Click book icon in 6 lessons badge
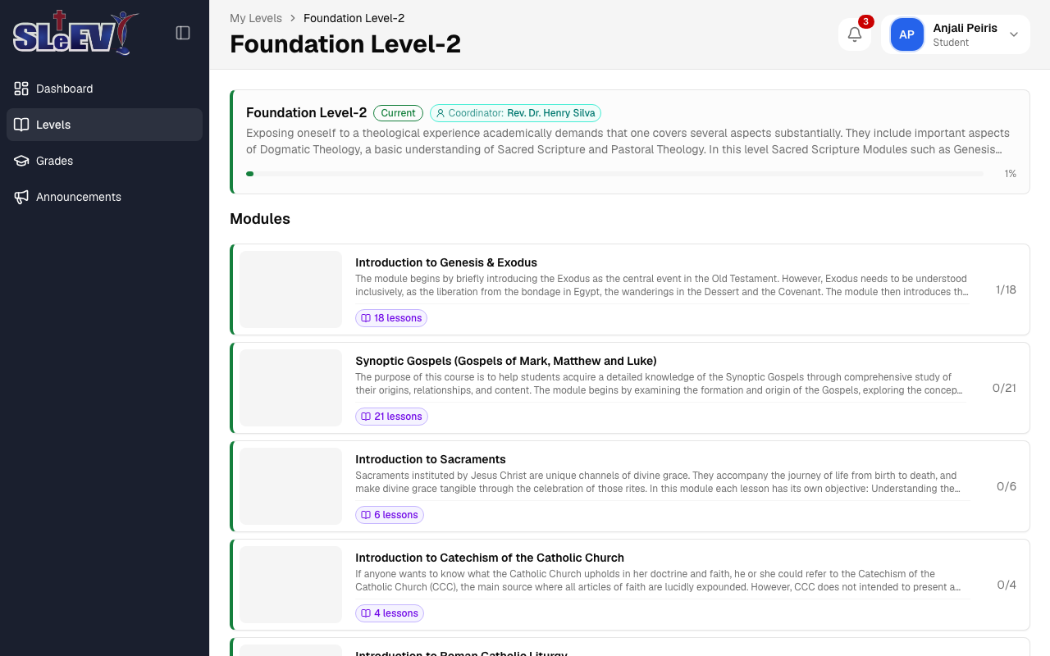Image resolution: width=1050 pixels, height=656 pixels. pyautogui.click(x=366, y=515)
